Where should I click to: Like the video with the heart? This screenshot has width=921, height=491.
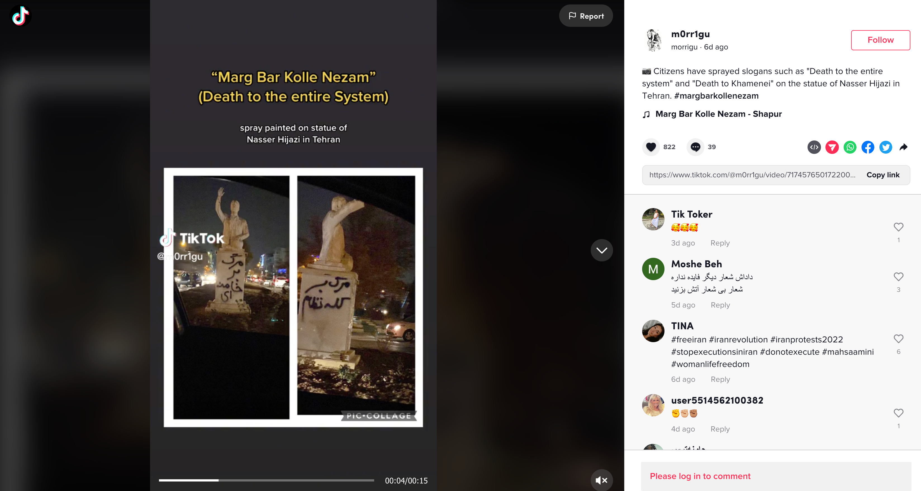click(x=651, y=147)
